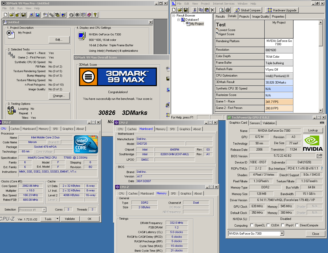Toggle the PhysX checkbox in GPU-Z

pos(283,225)
